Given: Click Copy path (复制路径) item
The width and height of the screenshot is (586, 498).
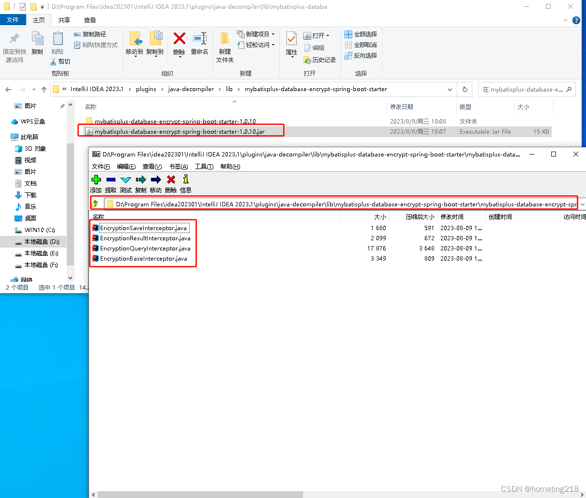Looking at the screenshot, I should tap(90, 34).
